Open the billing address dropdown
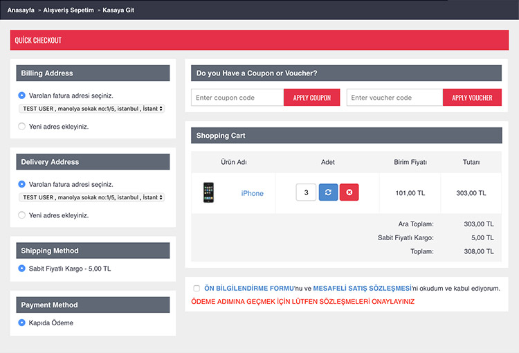 point(92,109)
